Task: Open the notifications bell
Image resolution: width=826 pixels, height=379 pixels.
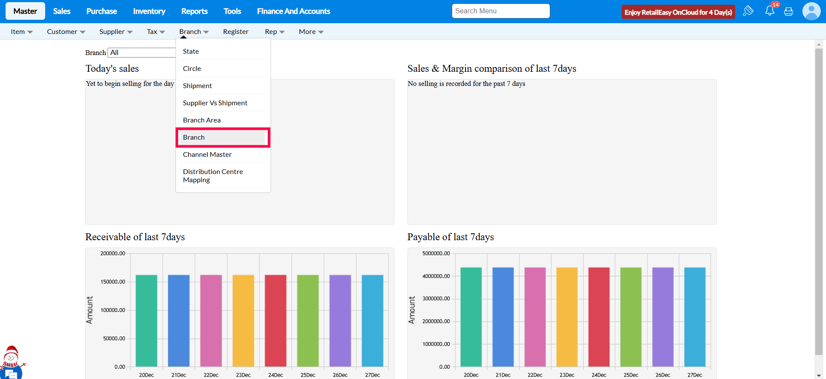Action: [x=770, y=11]
